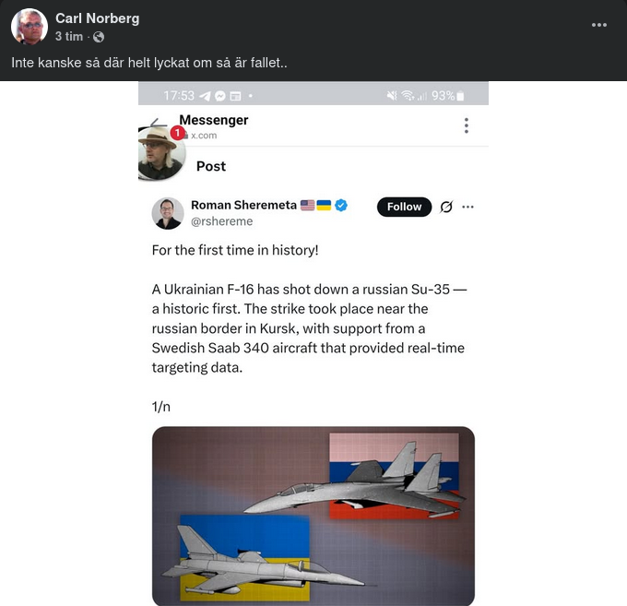Viewport: 627px width, 606px height.
Task: Tap the back arrow next to Messenger
Action: pos(159,123)
